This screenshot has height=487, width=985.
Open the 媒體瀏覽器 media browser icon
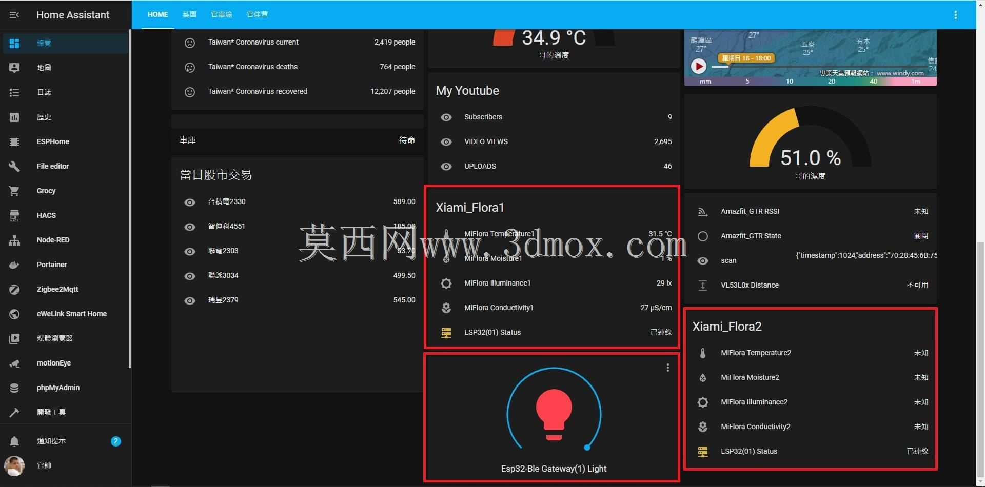click(x=14, y=338)
